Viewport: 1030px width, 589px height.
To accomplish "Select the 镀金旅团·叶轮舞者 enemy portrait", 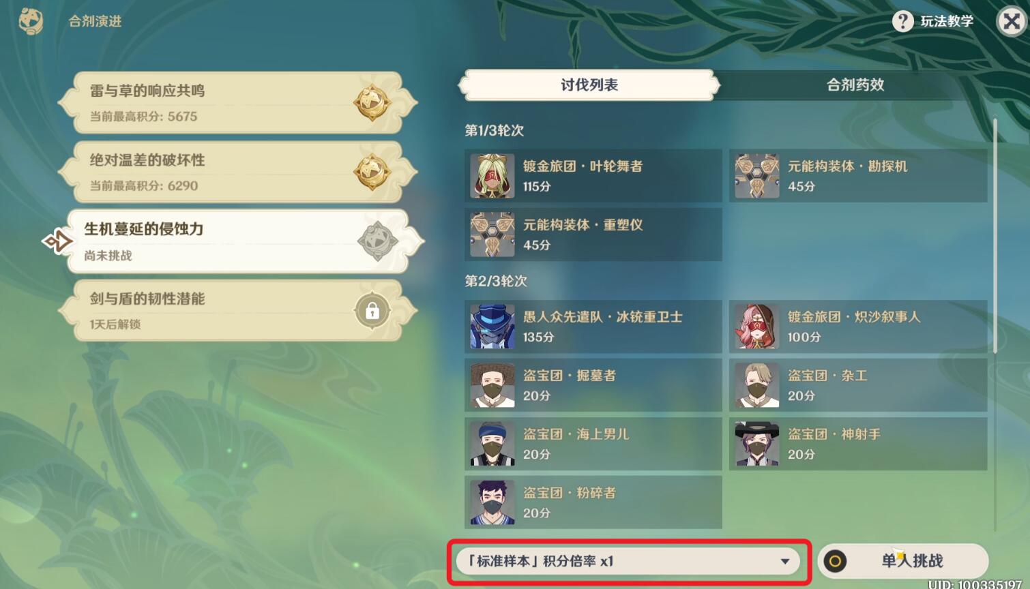I will coord(492,176).
